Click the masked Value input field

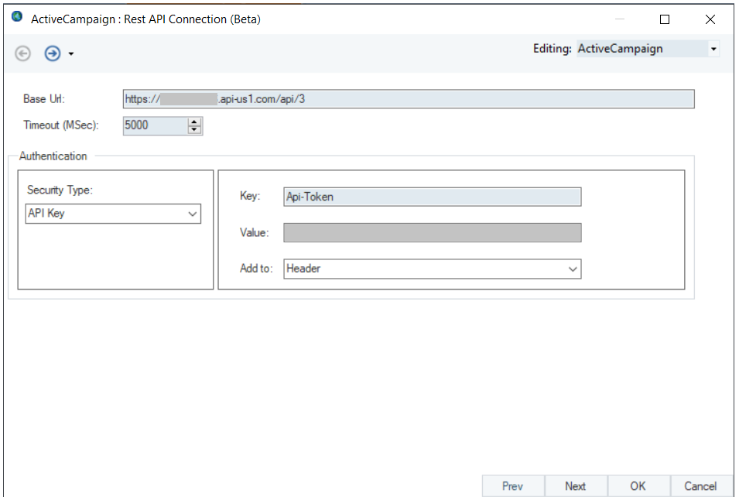click(432, 233)
